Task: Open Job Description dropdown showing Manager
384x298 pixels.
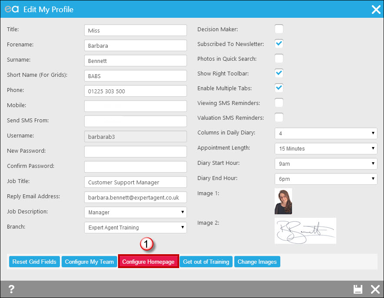Action: coord(135,212)
